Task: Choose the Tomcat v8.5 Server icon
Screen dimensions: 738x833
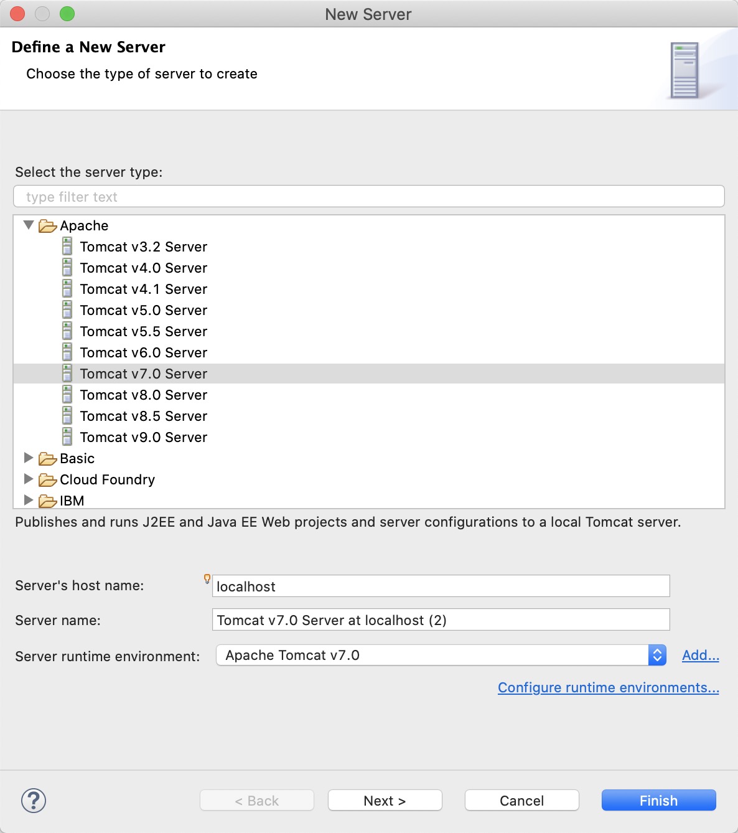Action: click(67, 416)
